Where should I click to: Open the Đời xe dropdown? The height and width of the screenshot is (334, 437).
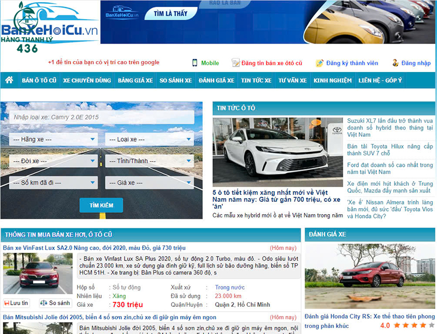coord(54,161)
